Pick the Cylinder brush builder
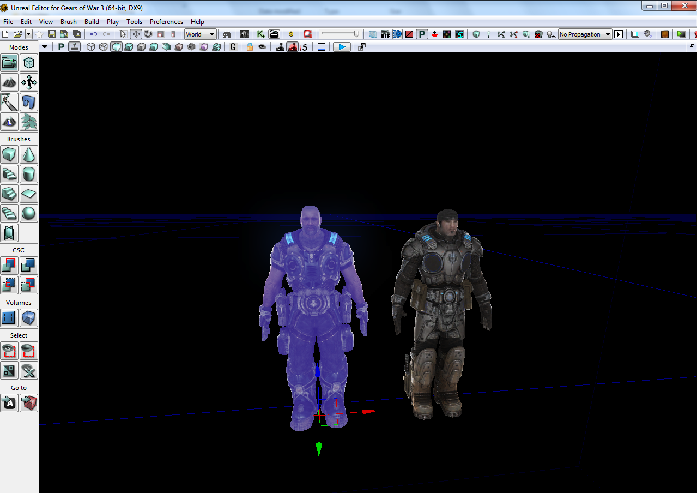Image resolution: width=697 pixels, height=493 pixels. [29, 174]
